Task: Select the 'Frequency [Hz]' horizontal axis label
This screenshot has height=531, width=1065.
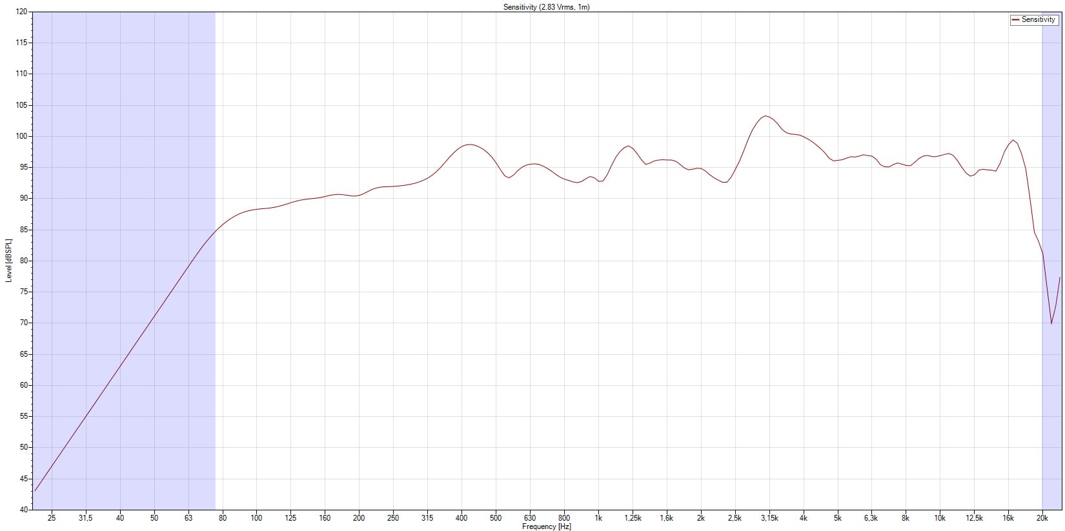Action: tap(546, 526)
